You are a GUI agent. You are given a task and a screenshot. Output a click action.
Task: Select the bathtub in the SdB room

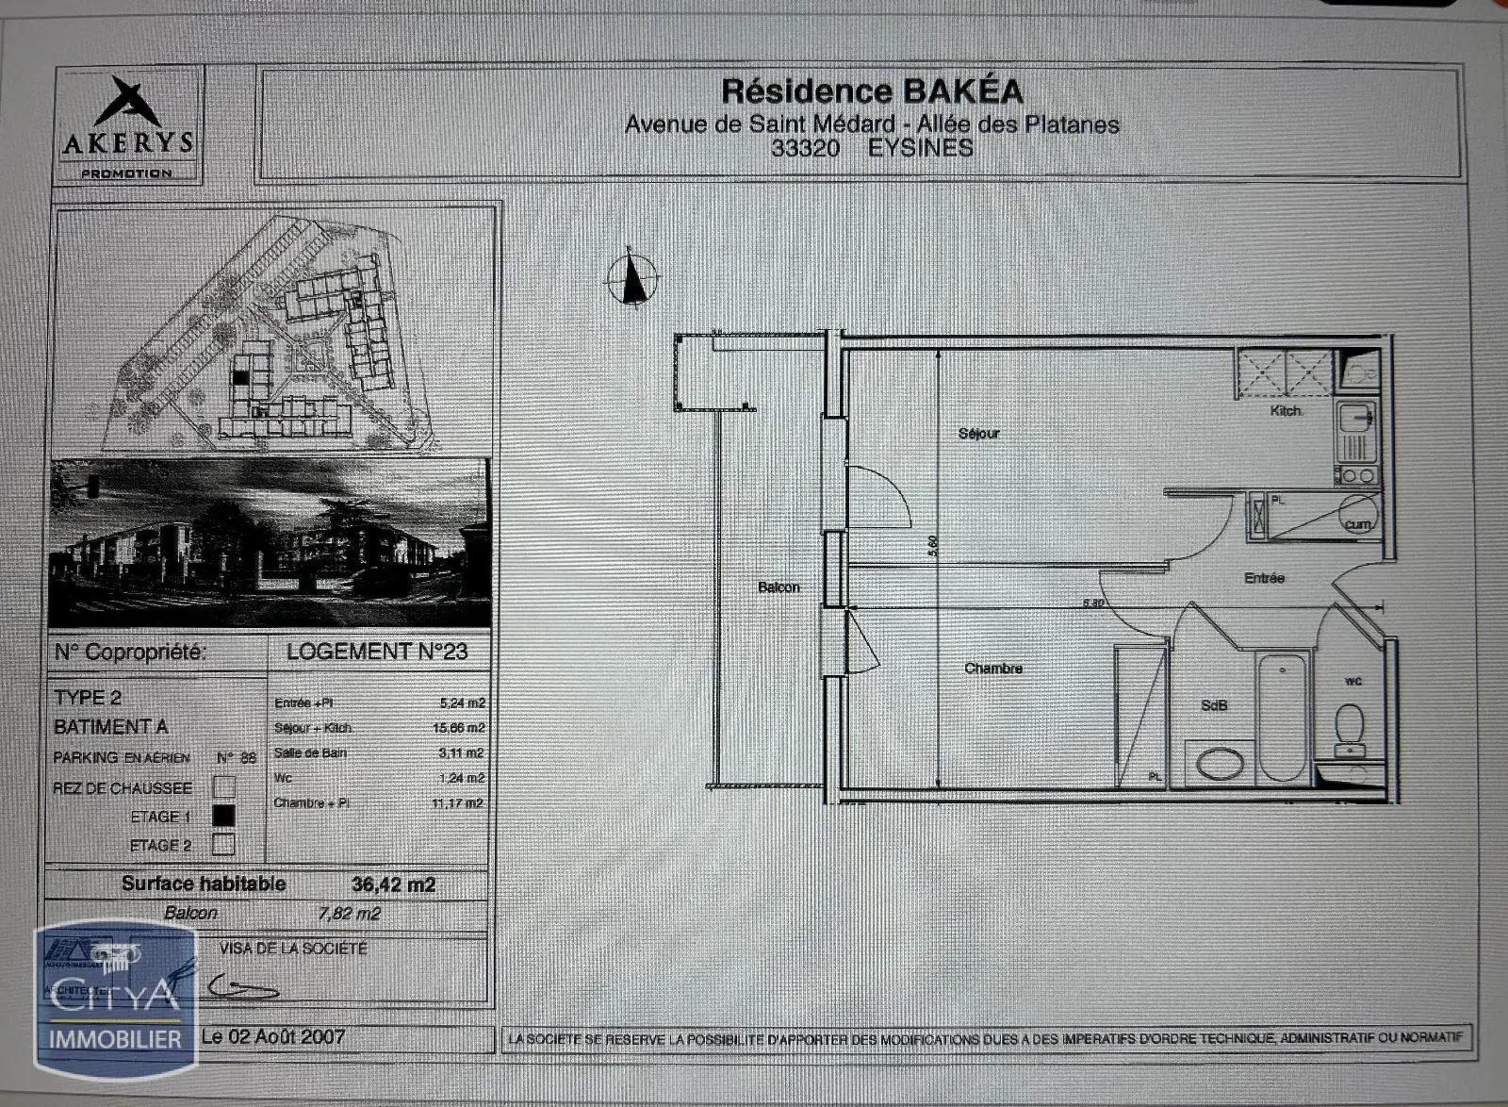(1283, 717)
